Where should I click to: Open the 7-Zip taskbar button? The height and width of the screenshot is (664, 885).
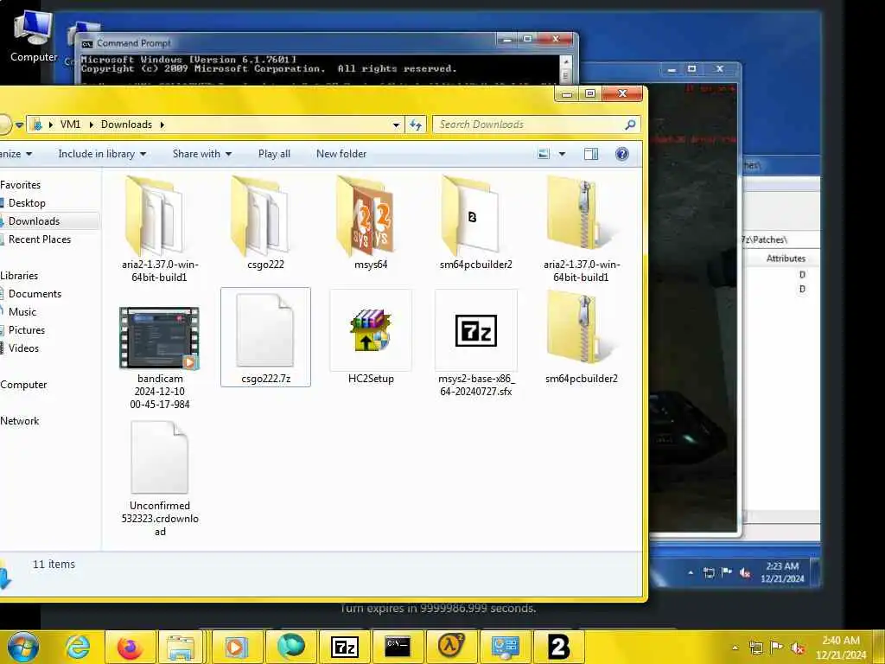pyautogui.click(x=344, y=647)
